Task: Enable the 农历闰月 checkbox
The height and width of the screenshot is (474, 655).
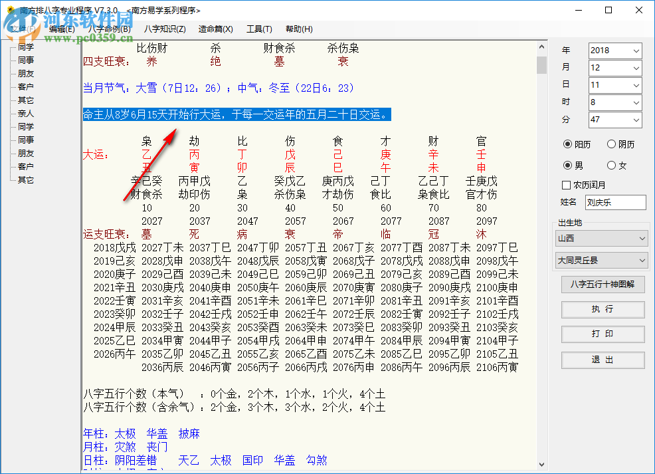Action: [x=566, y=185]
